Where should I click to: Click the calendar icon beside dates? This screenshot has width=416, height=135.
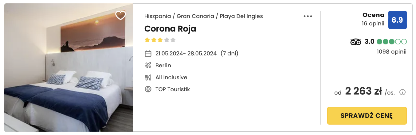click(x=148, y=54)
